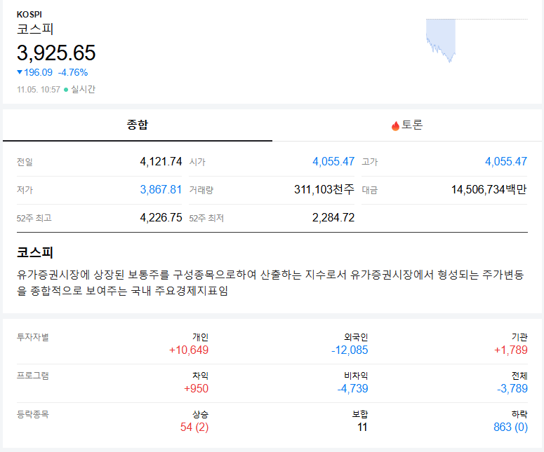The height and width of the screenshot is (452, 544).
Task: Click the 저가 low value 3,867.81
Action: pos(161,189)
